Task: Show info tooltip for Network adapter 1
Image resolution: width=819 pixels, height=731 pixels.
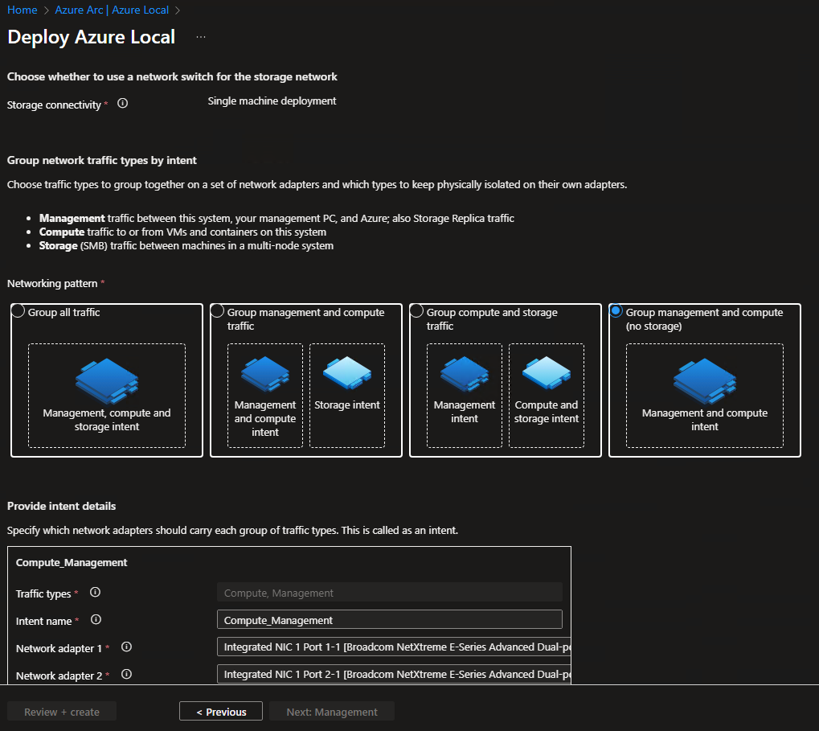Action: click(x=126, y=647)
